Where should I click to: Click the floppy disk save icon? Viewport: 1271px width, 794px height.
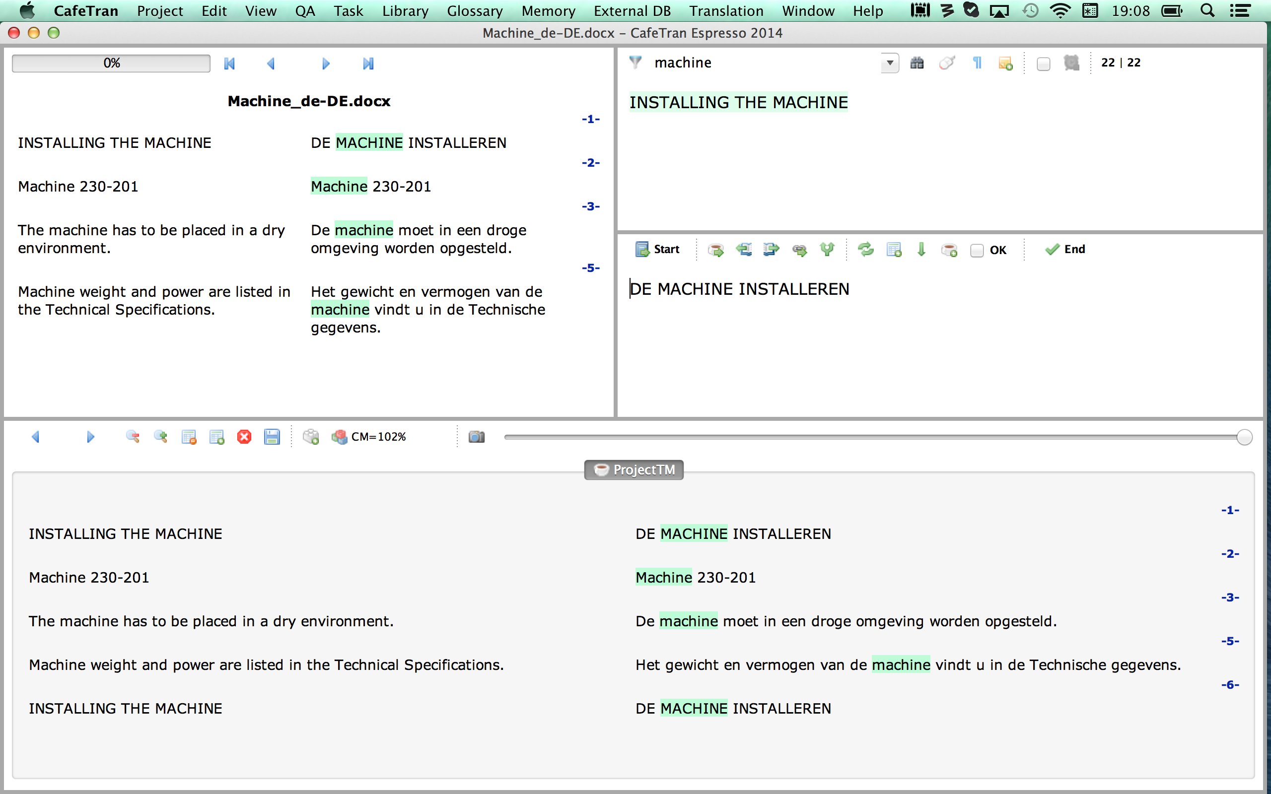272,437
